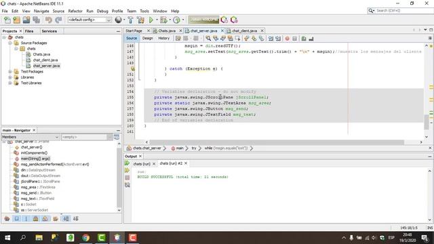Viewport: 434px width, 244px height.
Task: Click the Open Project toolbar icon
Action: point(26,20)
